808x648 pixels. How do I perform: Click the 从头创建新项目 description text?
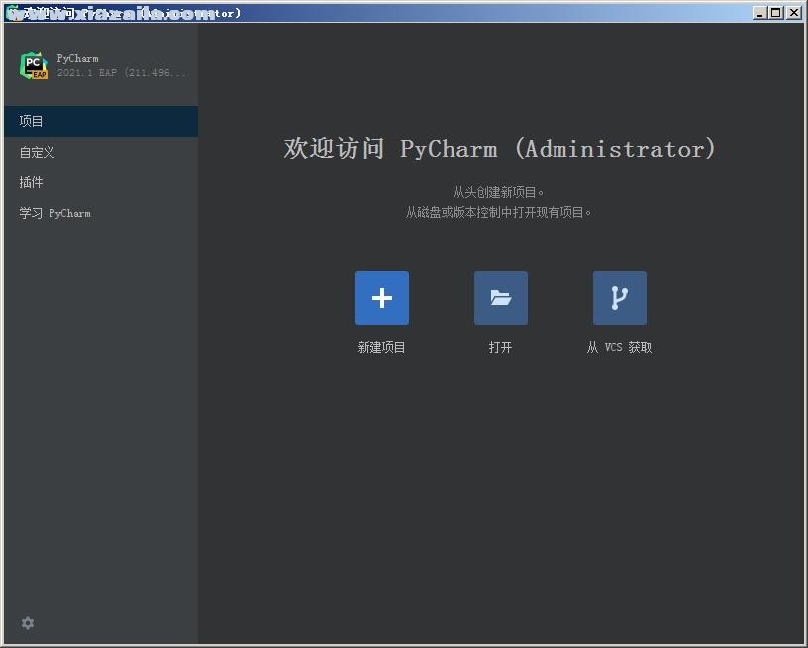[x=498, y=193]
